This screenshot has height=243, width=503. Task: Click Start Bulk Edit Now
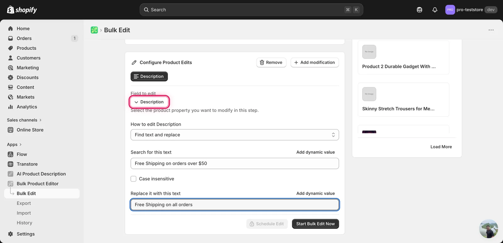315,224
